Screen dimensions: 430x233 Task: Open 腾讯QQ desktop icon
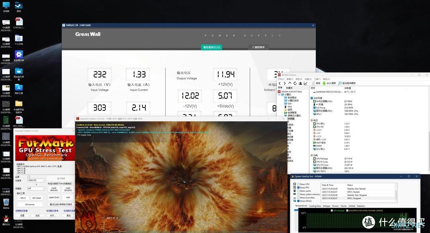[6, 220]
